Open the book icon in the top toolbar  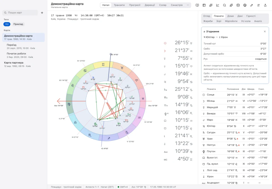(197, 5)
